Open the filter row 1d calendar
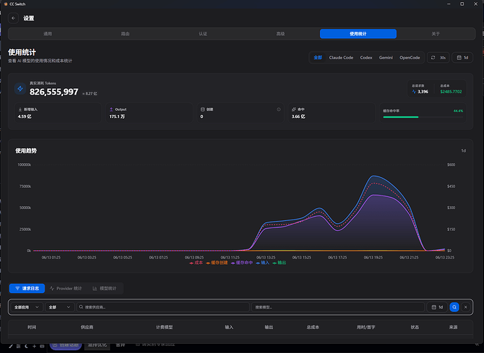 click(437, 307)
